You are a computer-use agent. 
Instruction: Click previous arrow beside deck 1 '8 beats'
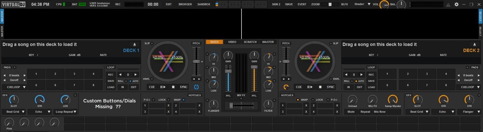pos(4,75)
